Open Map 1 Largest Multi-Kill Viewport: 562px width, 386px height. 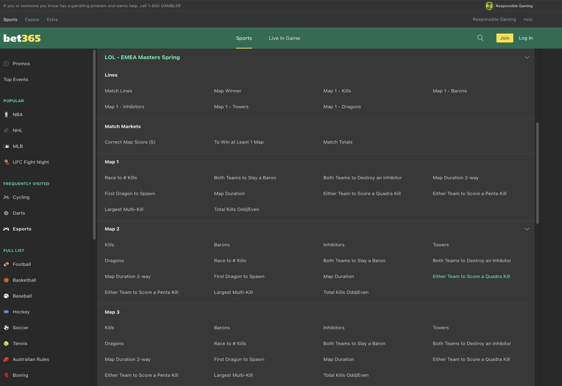[x=124, y=209]
